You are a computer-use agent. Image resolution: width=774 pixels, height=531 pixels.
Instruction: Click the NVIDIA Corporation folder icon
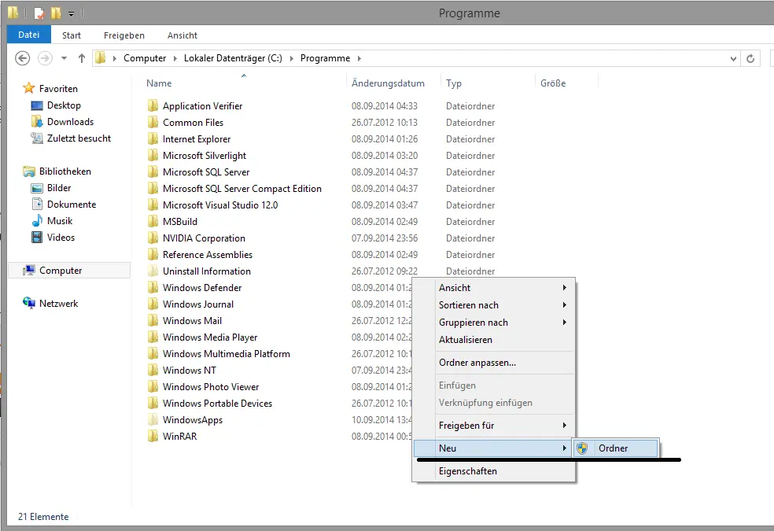click(153, 238)
